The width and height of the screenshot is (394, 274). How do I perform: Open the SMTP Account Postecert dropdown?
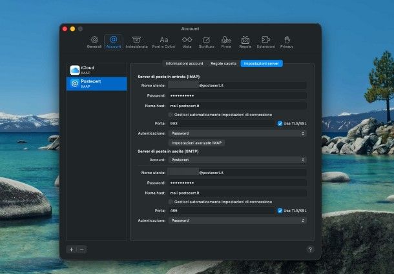tap(237, 159)
